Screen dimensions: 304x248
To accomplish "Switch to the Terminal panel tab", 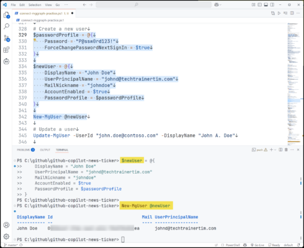I will tap(62, 150).
